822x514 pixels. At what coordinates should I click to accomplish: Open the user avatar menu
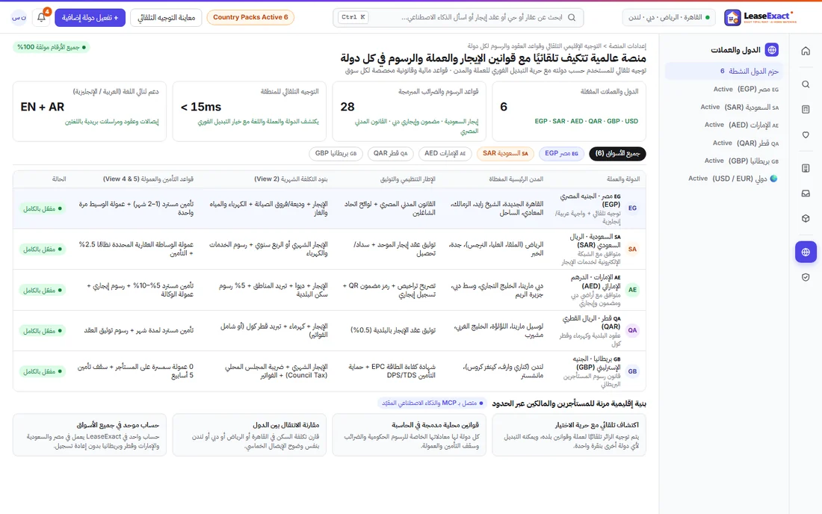click(19, 17)
